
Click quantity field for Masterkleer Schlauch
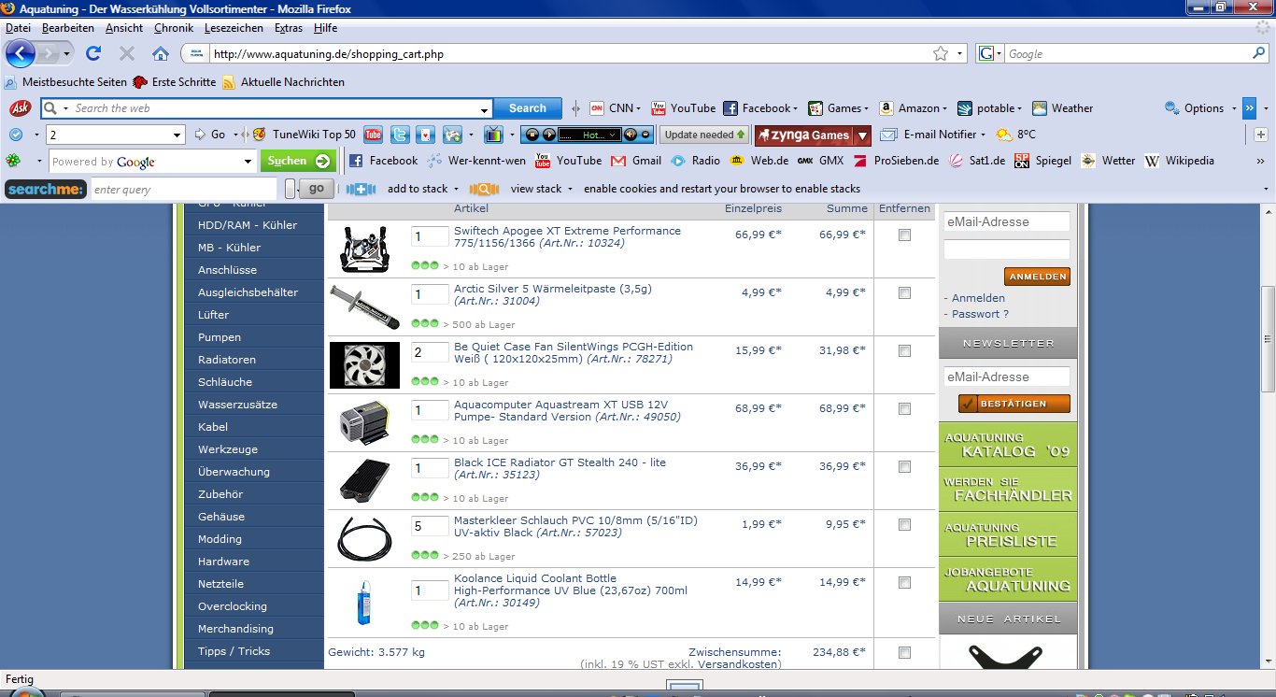(x=430, y=526)
